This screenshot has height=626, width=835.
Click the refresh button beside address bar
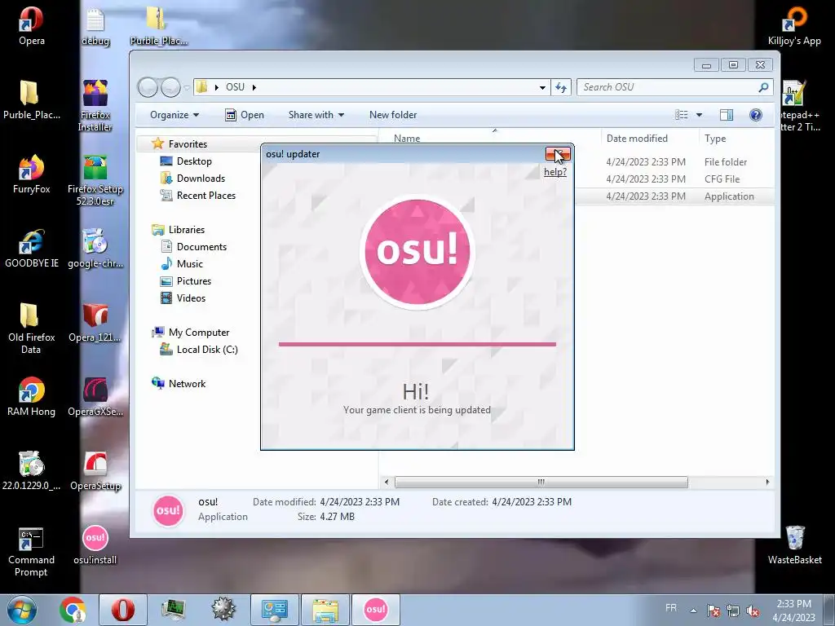tap(561, 87)
